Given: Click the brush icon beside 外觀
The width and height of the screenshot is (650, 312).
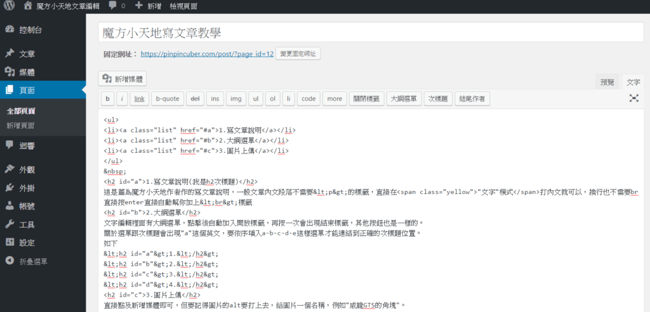Looking at the screenshot, I should pyautogui.click(x=10, y=169).
